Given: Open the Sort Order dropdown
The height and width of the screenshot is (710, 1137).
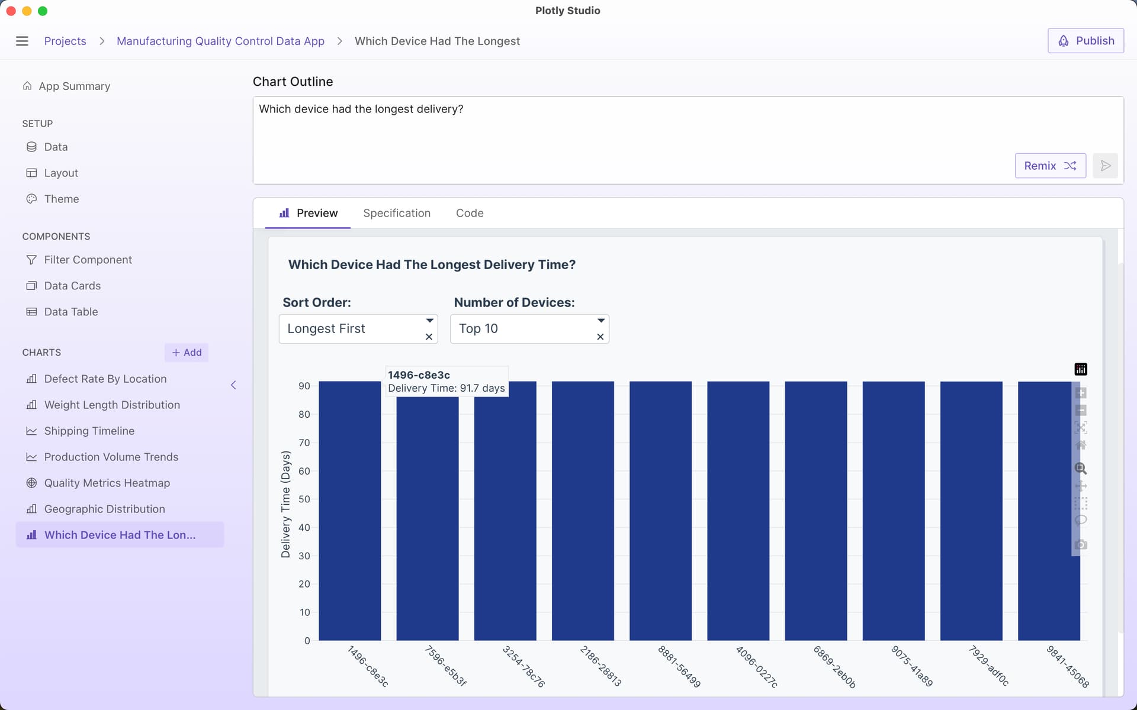Looking at the screenshot, I should point(429,321).
